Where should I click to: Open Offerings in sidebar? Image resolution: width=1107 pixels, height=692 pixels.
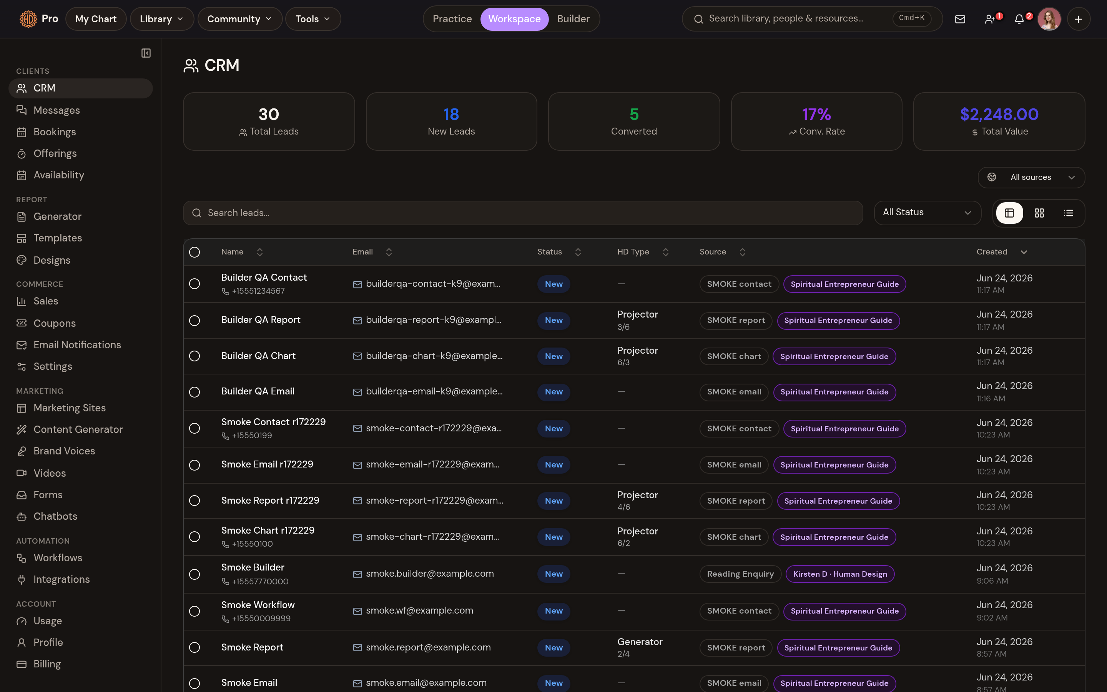(x=80, y=153)
